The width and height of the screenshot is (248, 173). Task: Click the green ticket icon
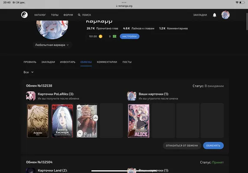[x=114, y=36]
